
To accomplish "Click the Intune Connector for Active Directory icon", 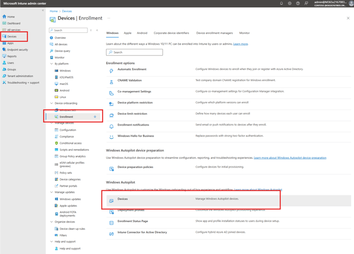I will click(x=111, y=234).
